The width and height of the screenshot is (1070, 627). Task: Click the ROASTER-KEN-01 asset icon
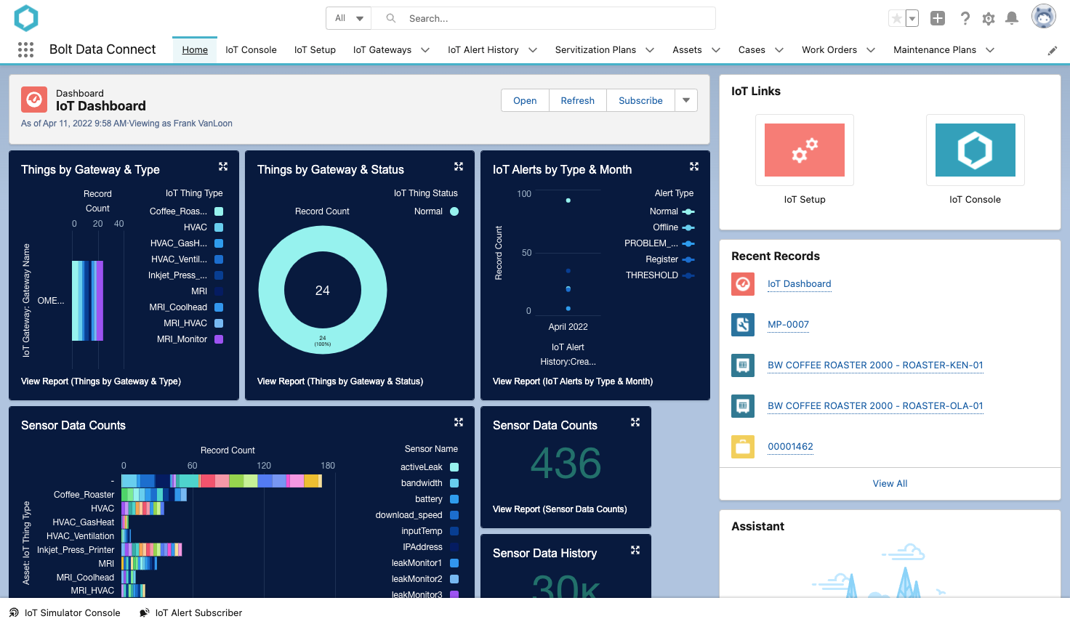(743, 365)
